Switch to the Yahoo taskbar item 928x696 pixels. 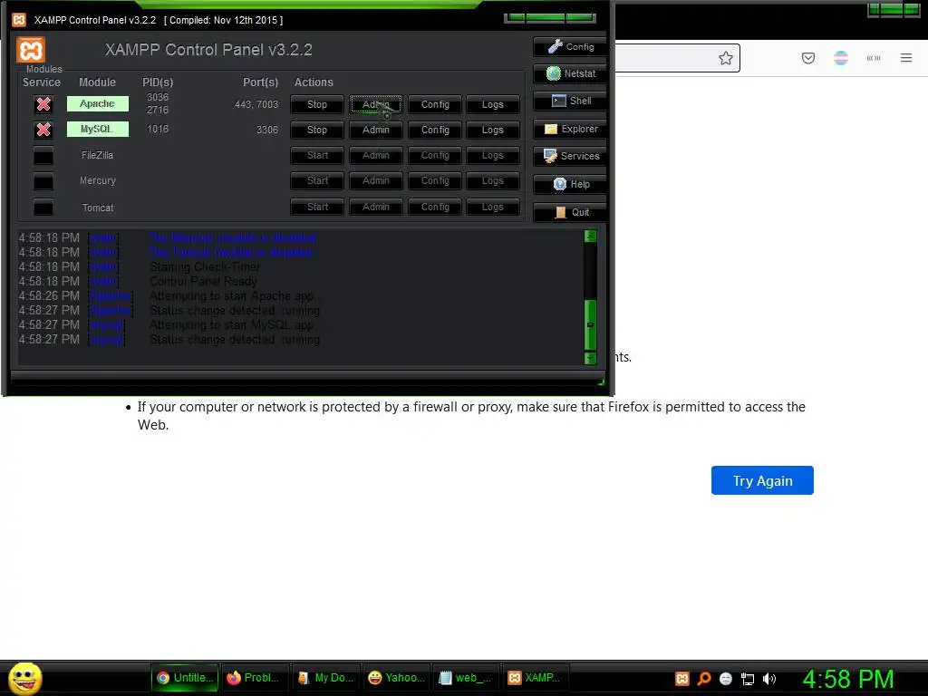(395, 678)
